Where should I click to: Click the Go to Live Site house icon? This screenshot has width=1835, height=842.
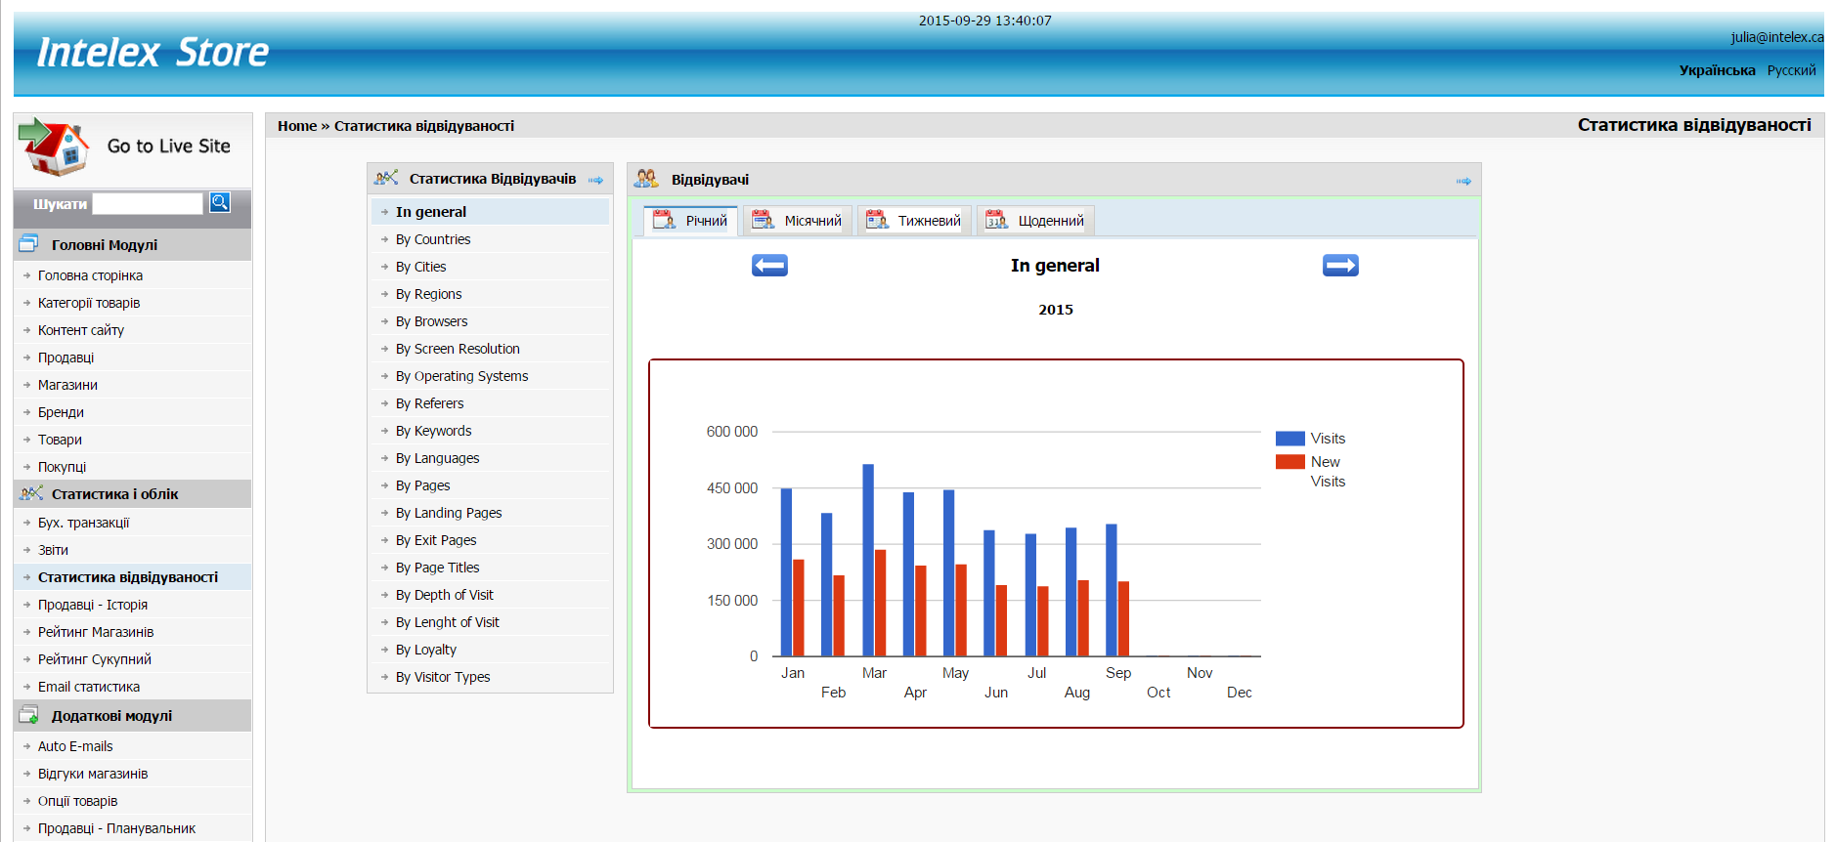[53, 147]
